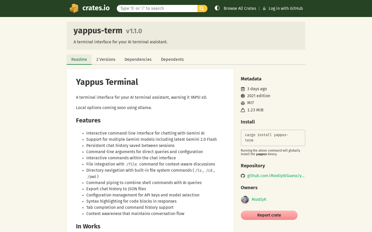This screenshot has height=232, width=372.
Task: Open the Readme tab
Action: pos(79,60)
